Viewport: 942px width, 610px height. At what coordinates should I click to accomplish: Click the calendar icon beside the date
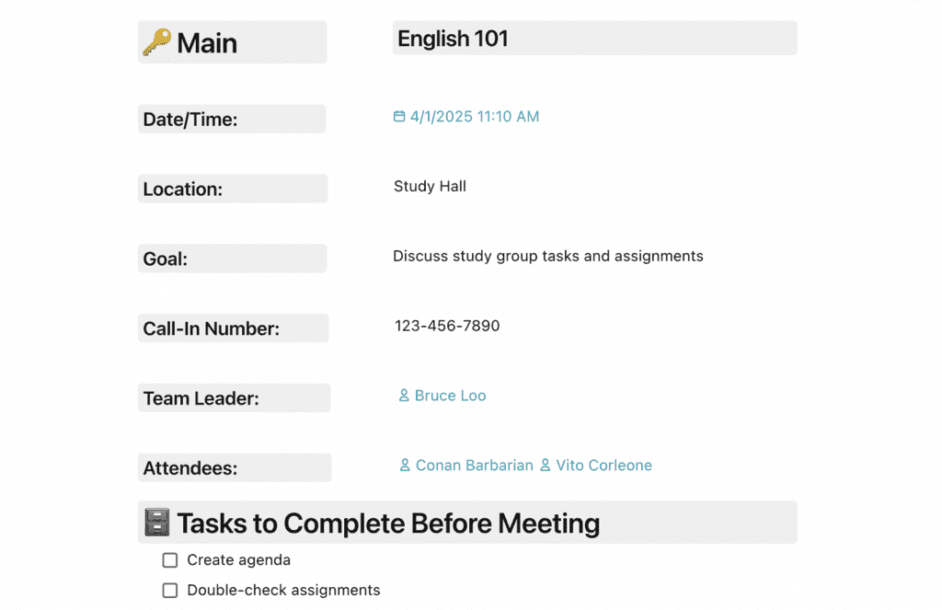[399, 117]
